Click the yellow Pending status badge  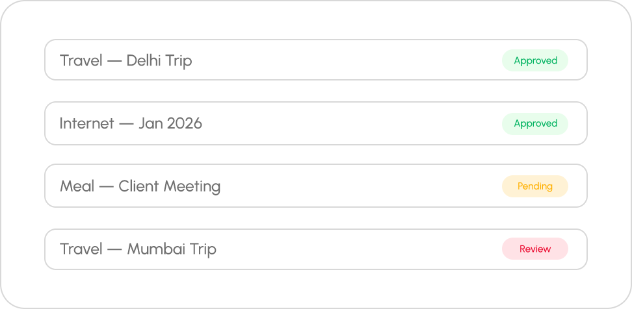click(535, 186)
